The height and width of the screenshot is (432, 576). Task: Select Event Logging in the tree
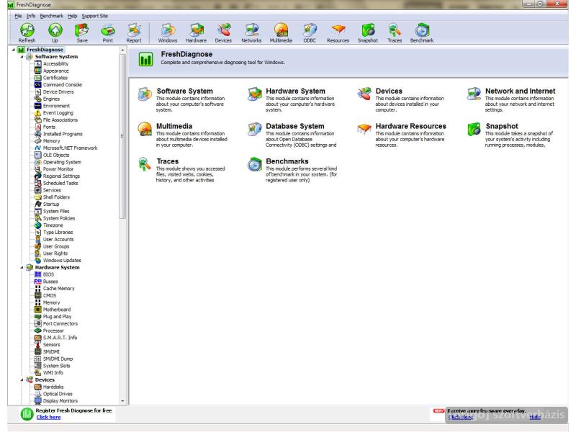point(58,113)
